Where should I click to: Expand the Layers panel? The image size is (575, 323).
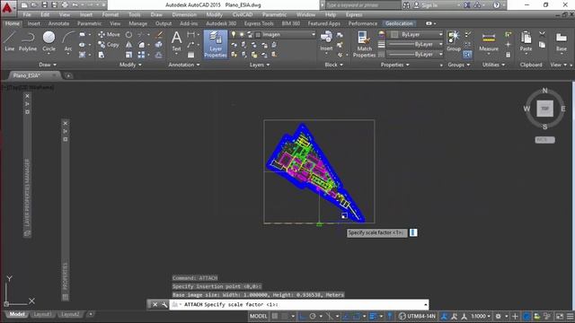click(260, 65)
